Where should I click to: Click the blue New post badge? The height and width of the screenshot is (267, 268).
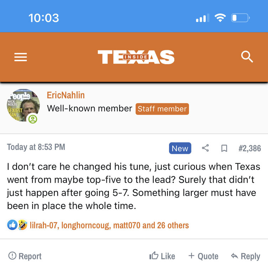click(180, 148)
